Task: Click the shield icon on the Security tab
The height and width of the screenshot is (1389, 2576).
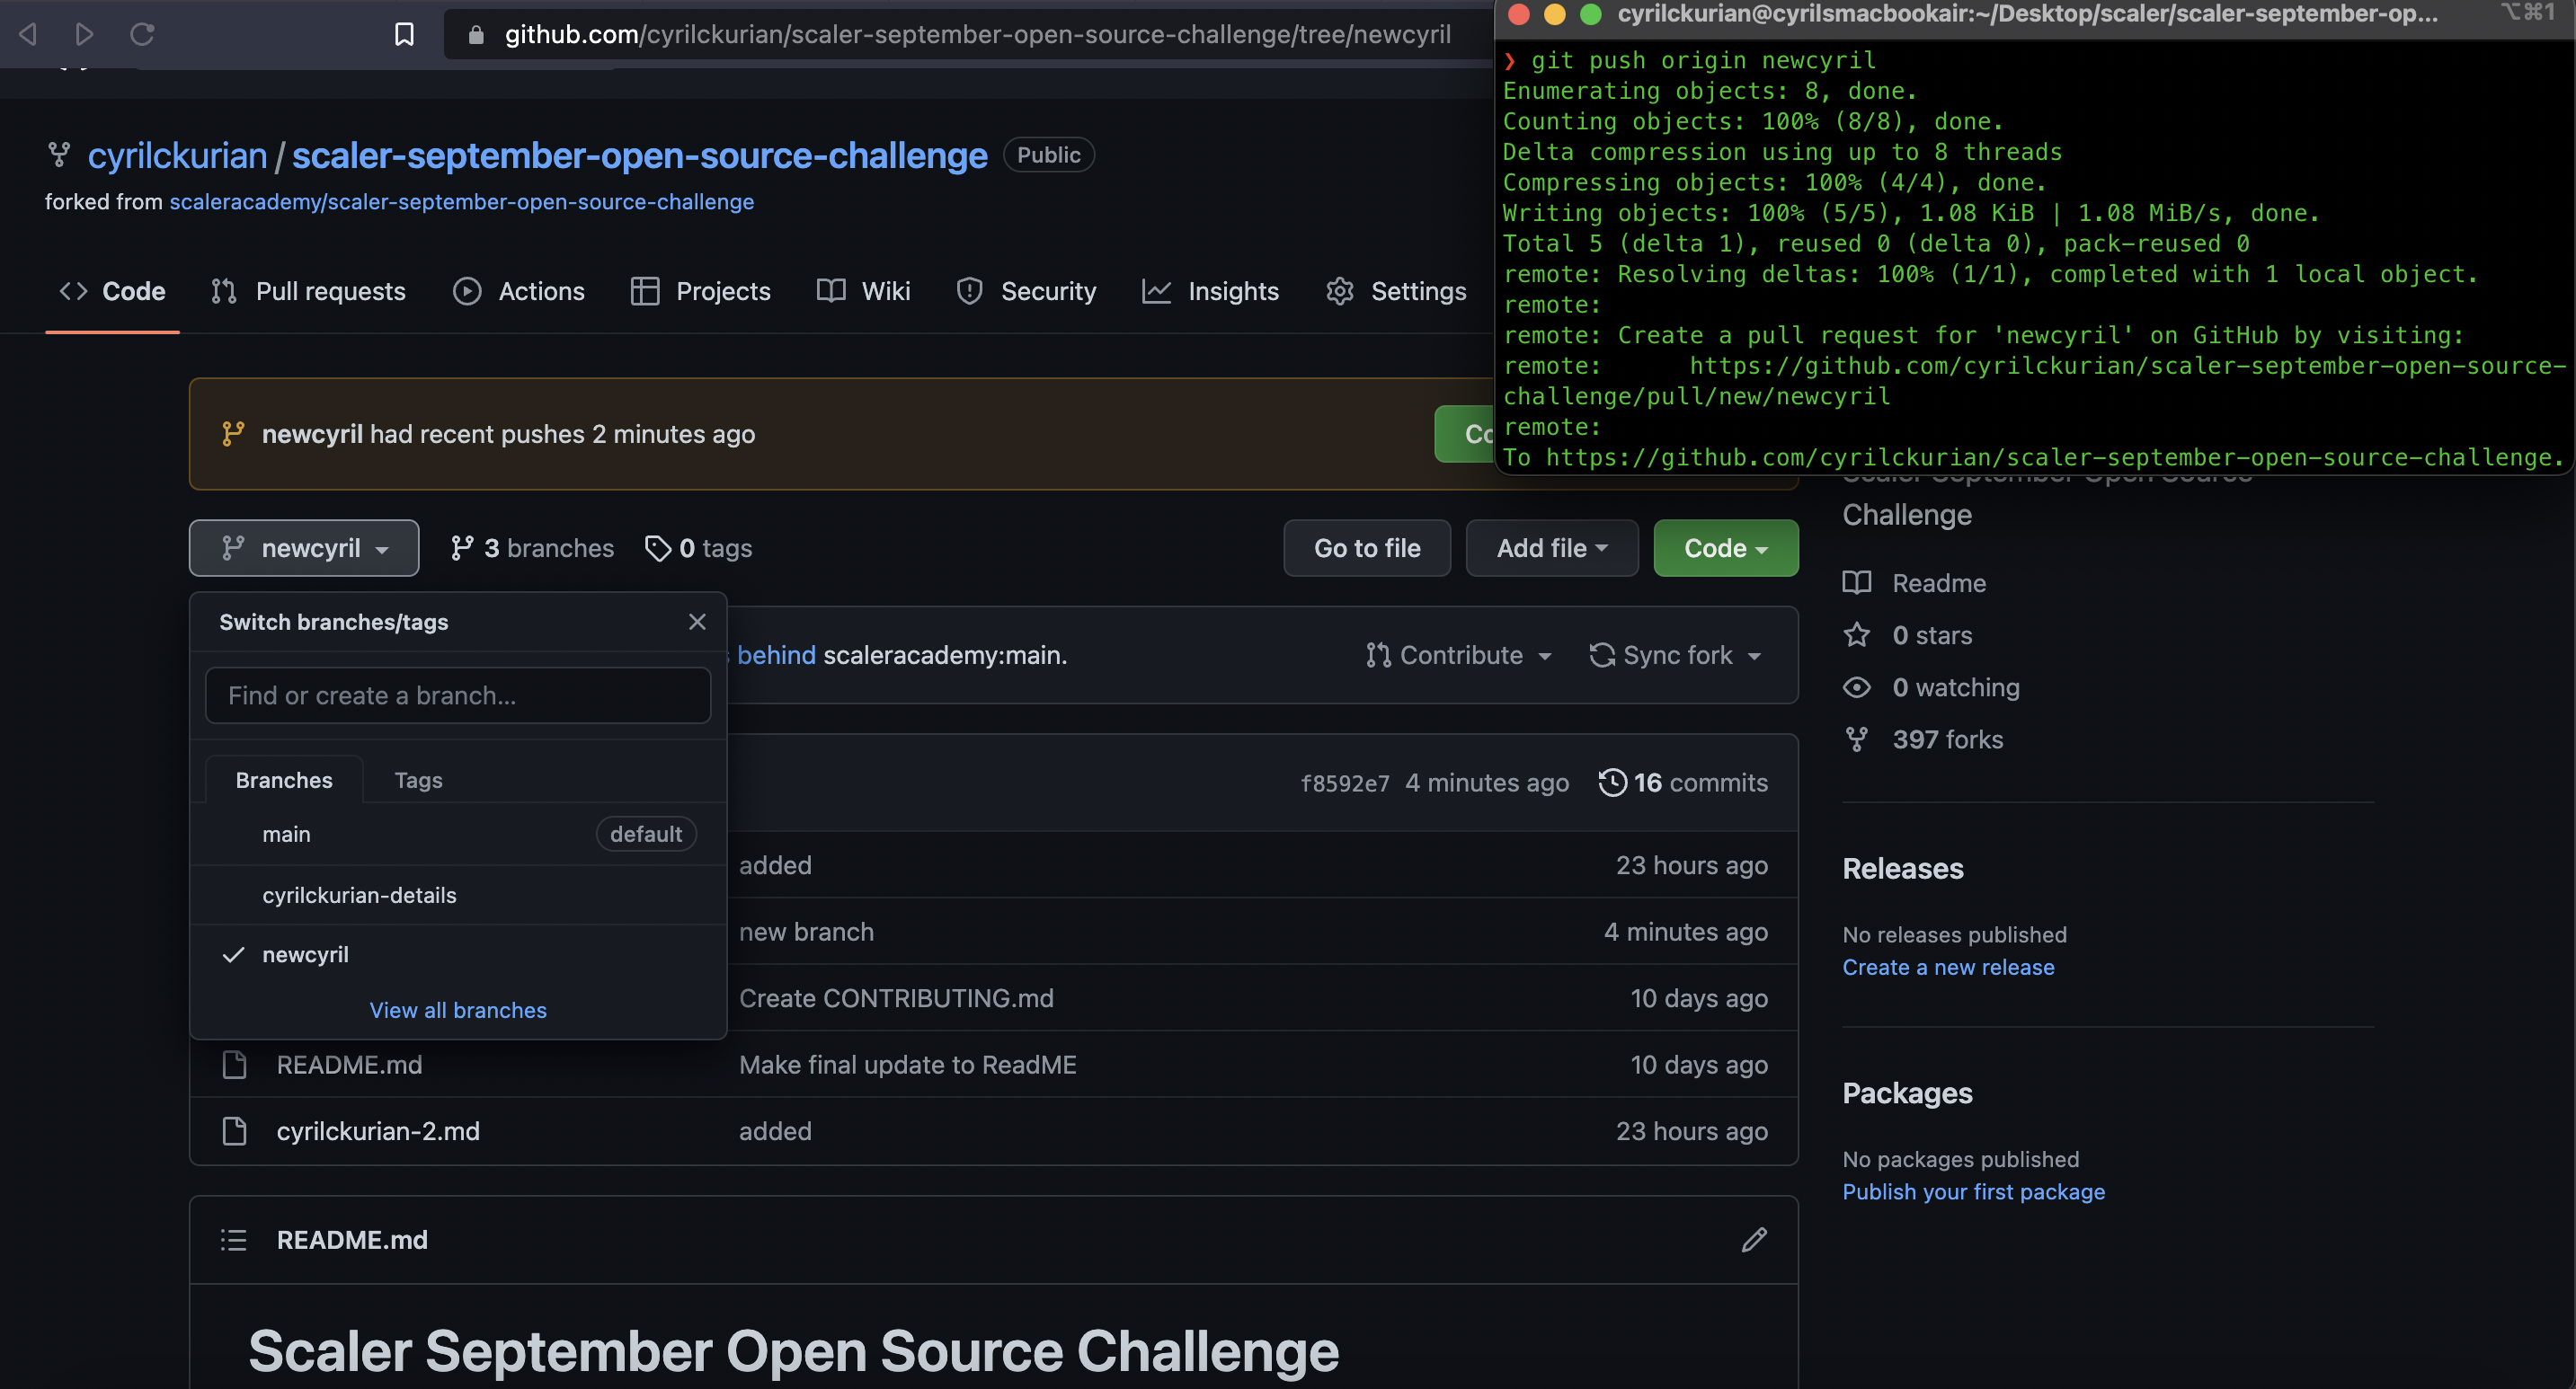Action: 968,291
